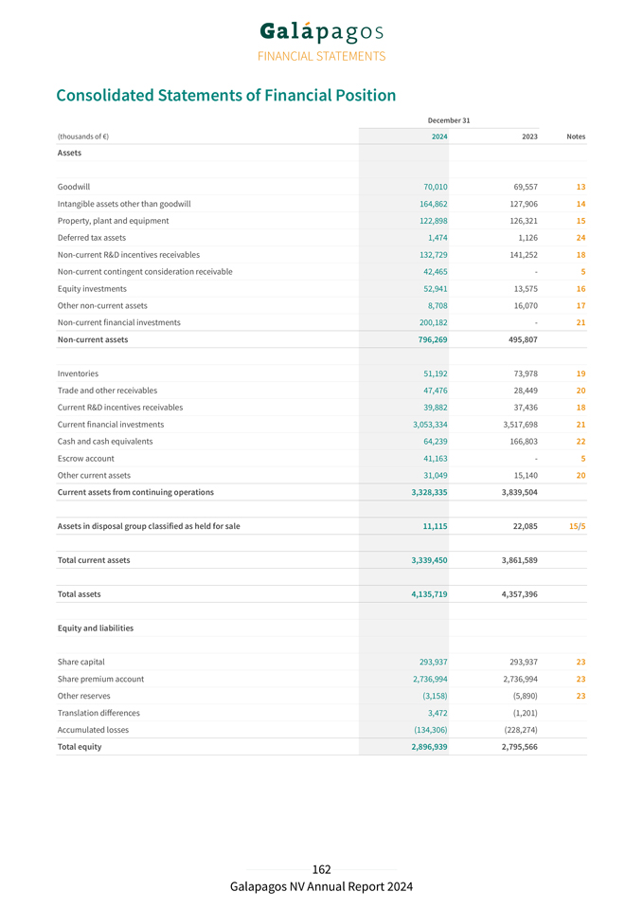Viewport: 643px width, 910px height.
Task: Click note 14 for Intangible assets row
Action: pyautogui.click(x=580, y=204)
